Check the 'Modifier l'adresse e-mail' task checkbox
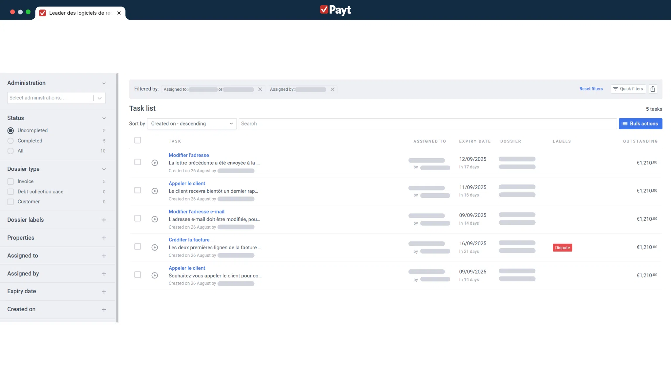This screenshot has width=671, height=377. click(138, 218)
